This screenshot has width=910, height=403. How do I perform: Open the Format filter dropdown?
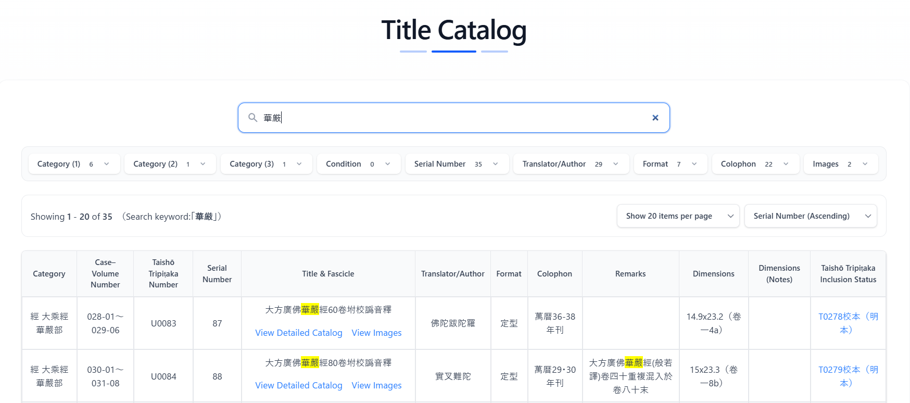pyautogui.click(x=670, y=164)
